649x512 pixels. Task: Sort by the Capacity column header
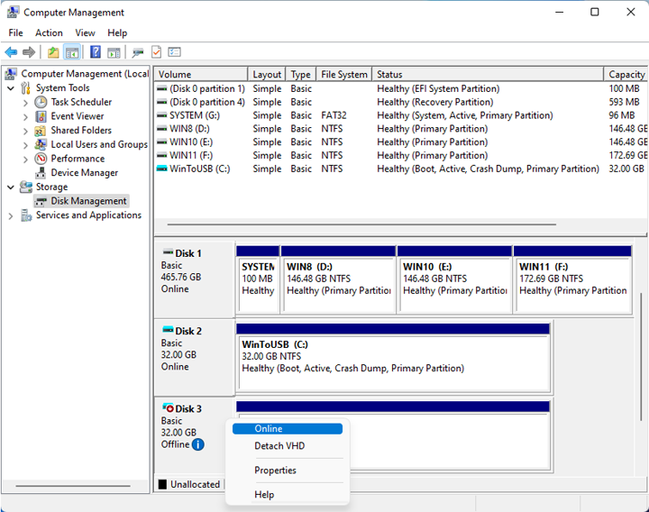coord(626,75)
